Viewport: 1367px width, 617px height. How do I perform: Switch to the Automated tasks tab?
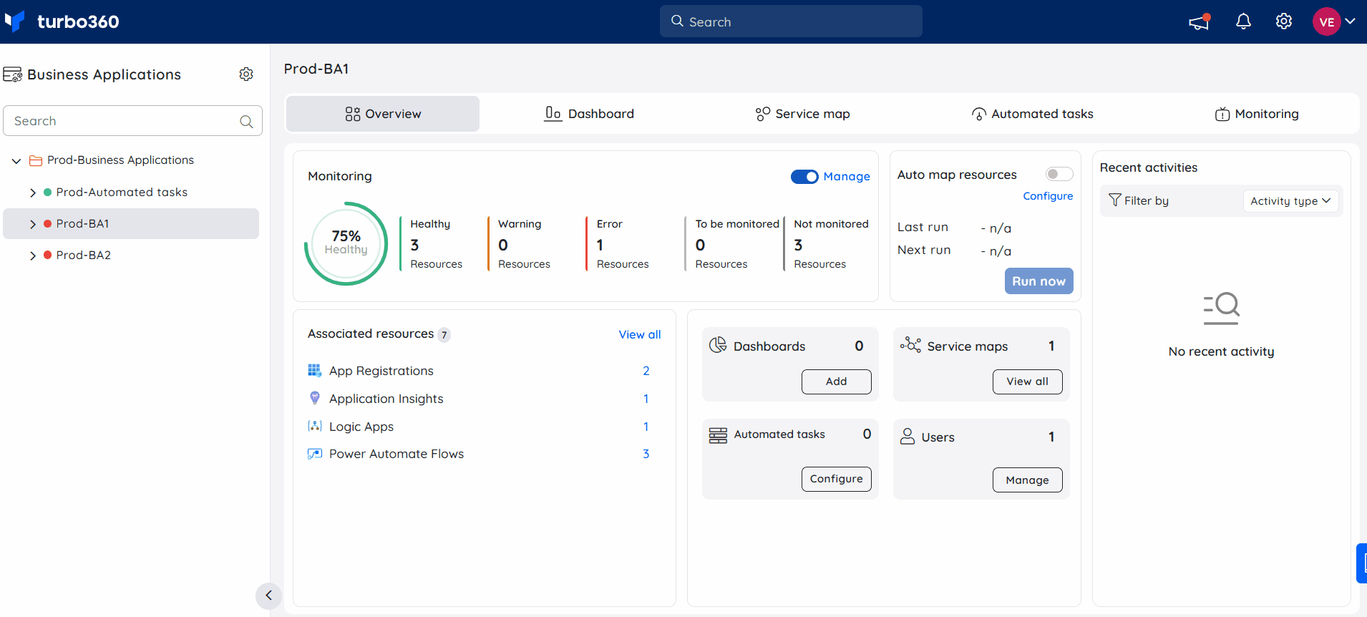coord(1032,114)
